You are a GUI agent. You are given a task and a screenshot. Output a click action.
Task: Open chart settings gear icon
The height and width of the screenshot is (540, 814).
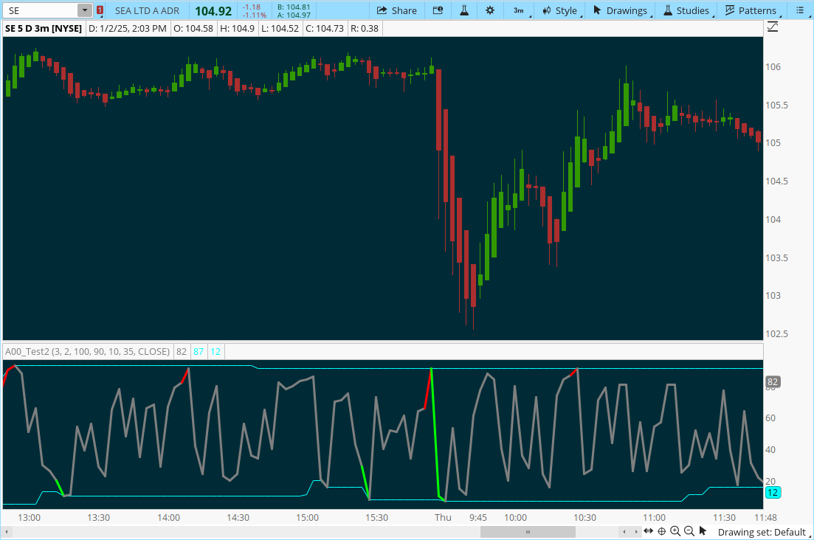pos(490,10)
